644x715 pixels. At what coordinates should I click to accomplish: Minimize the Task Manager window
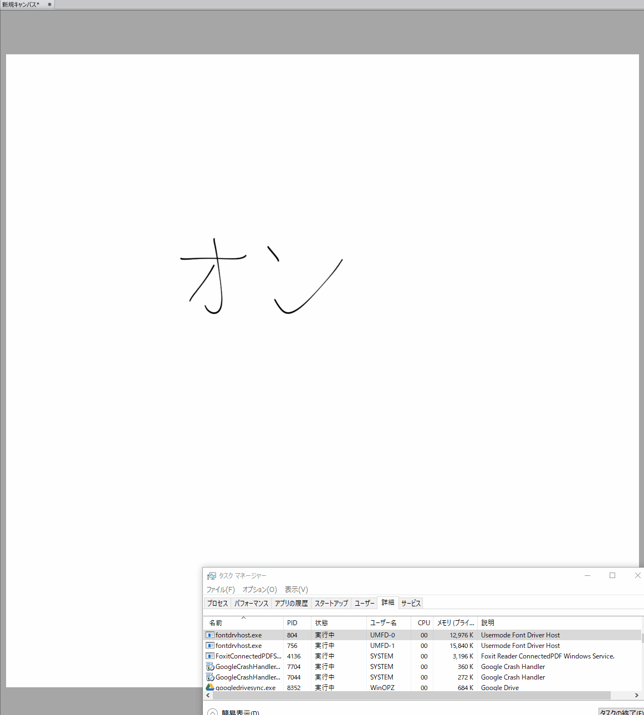[587, 575]
